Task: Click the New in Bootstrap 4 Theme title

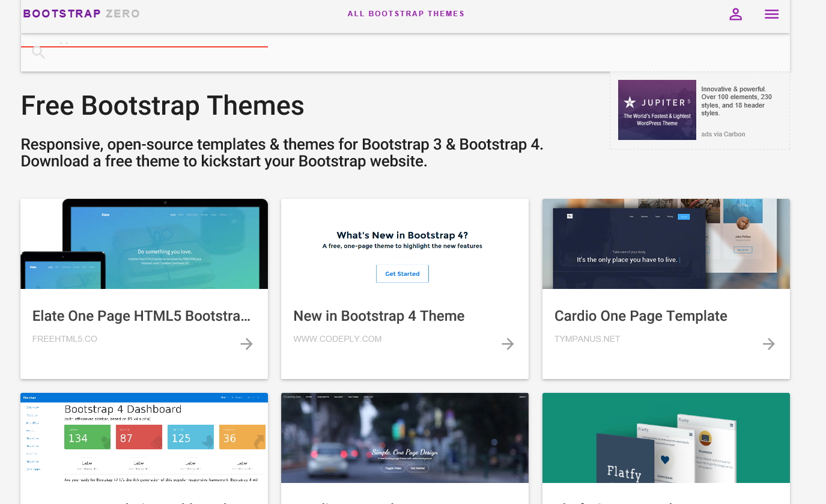Action: (x=379, y=316)
